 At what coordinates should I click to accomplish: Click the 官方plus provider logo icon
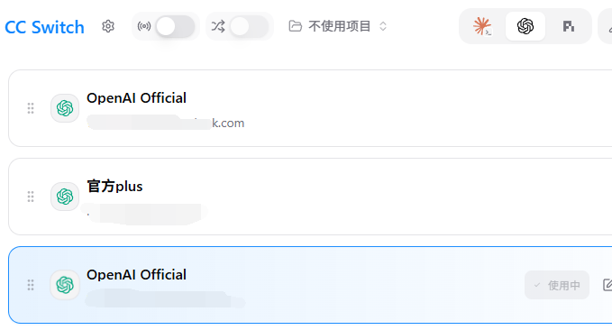pos(65,197)
